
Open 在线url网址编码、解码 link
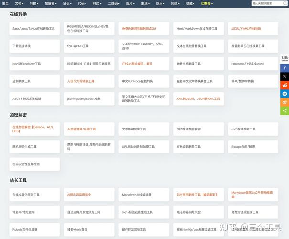[137, 64]
